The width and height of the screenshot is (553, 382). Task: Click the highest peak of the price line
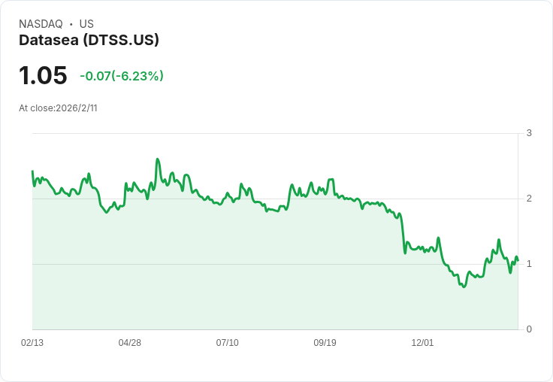point(157,159)
